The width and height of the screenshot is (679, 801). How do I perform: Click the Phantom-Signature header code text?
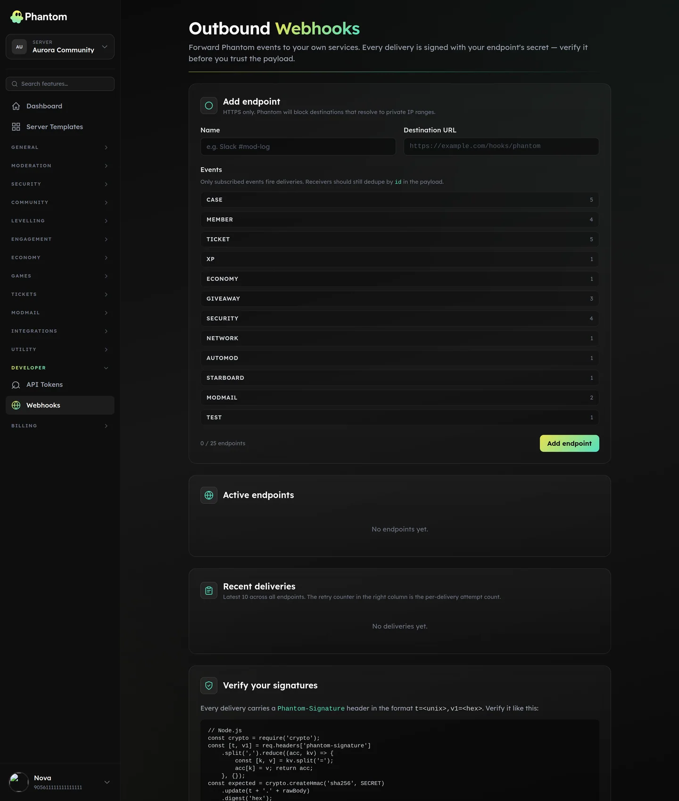[311, 708]
